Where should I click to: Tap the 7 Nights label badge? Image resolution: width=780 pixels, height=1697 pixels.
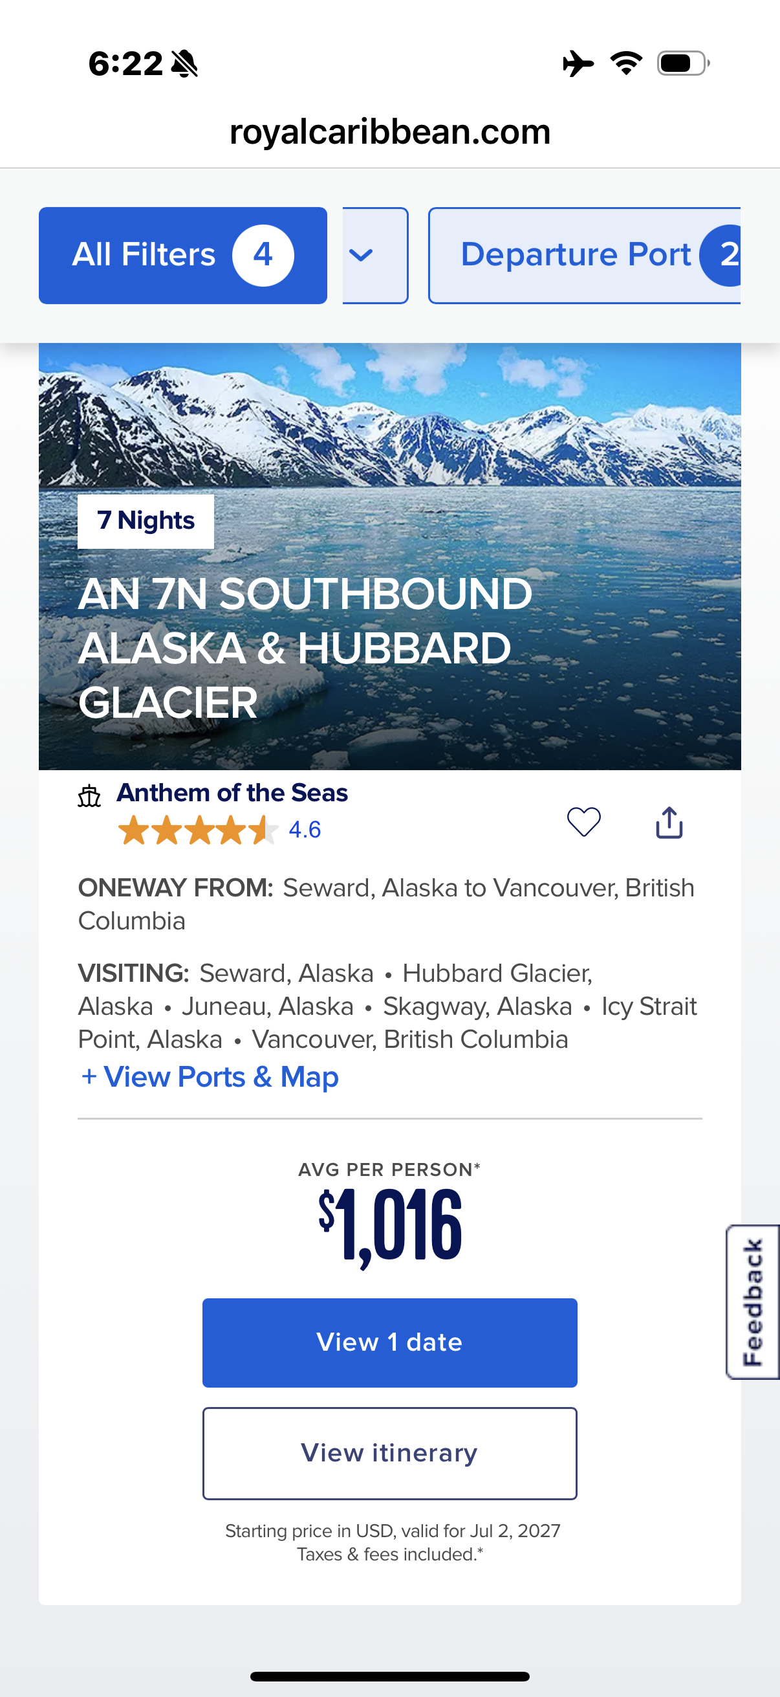(146, 521)
